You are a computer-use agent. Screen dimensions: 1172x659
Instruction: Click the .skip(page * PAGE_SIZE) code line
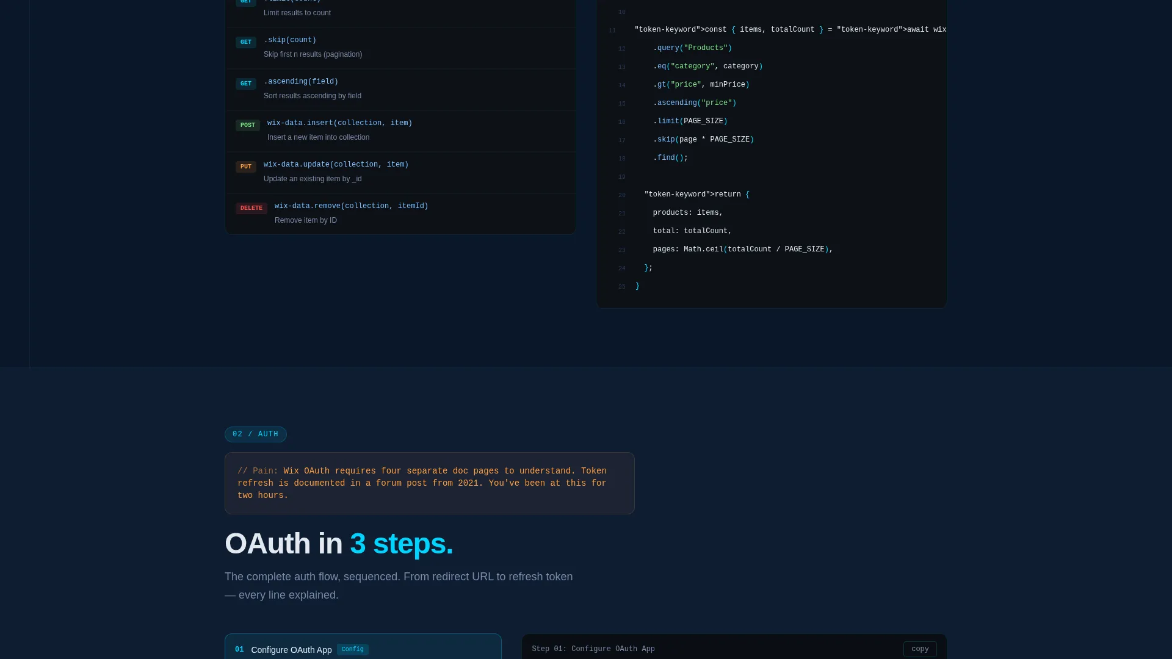click(704, 140)
